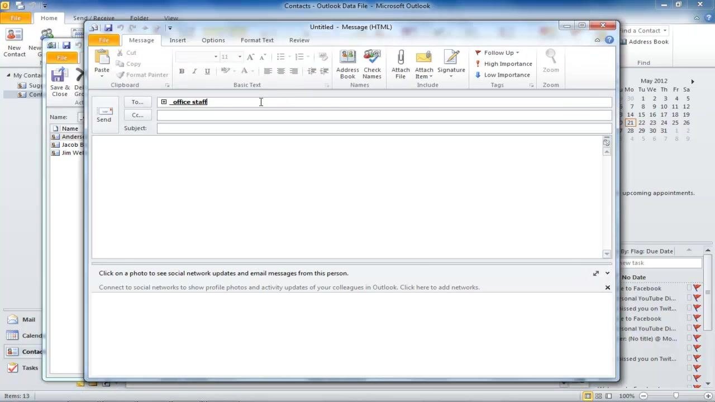Toggle Align Text Right
Viewport: 715px width, 402px height.
pos(293,71)
